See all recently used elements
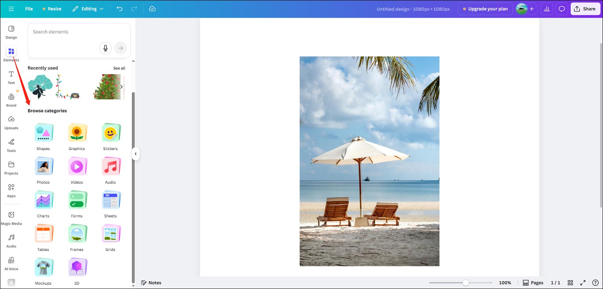Screen dimensions: 603x289 tap(119, 68)
